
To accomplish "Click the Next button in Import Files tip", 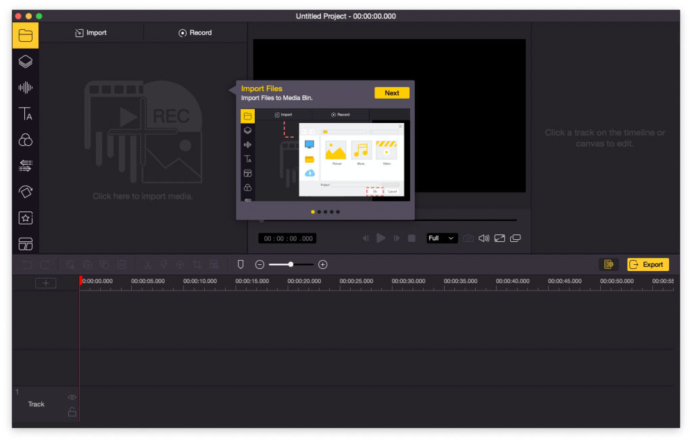I will click(x=391, y=93).
